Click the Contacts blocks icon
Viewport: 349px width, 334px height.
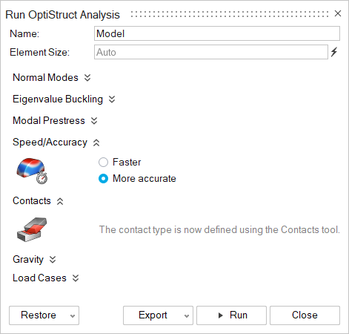[x=32, y=229]
